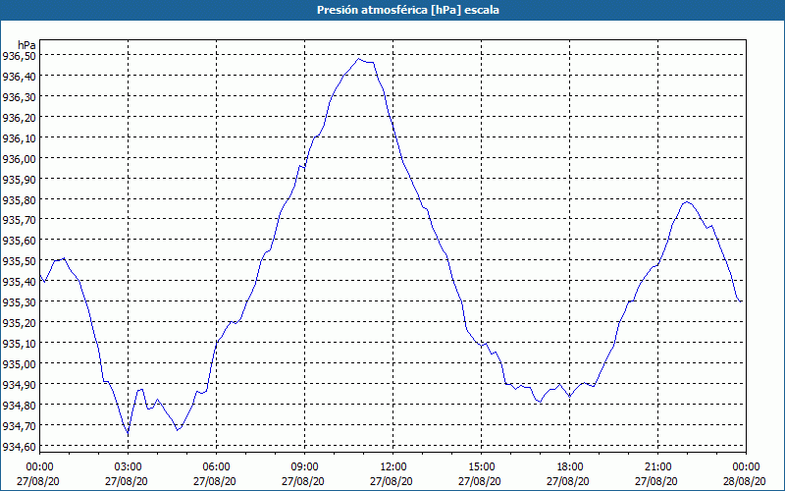Click the 09:00 time axis label
This screenshot has width=785, height=491.
pyautogui.click(x=305, y=467)
